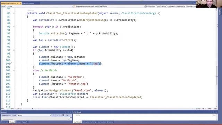Click the highlighted element.PhotoUrl line of code

point(70,64)
